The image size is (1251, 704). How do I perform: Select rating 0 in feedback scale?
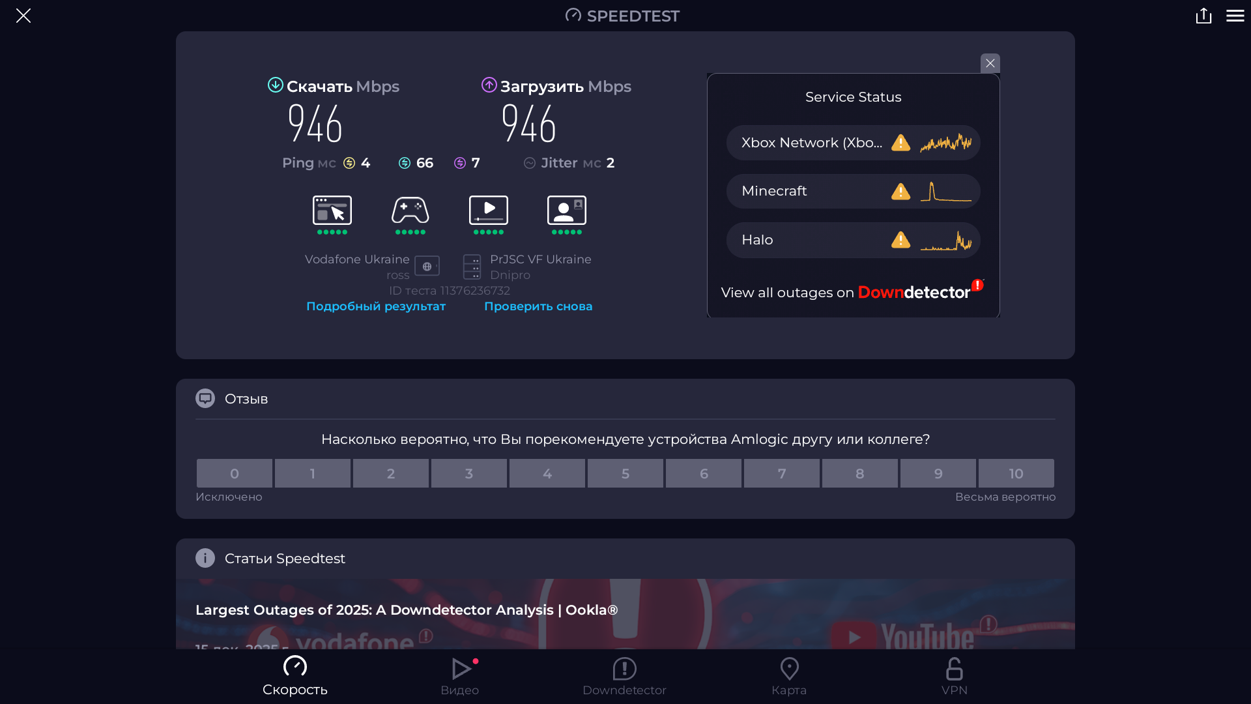pyautogui.click(x=235, y=474)
